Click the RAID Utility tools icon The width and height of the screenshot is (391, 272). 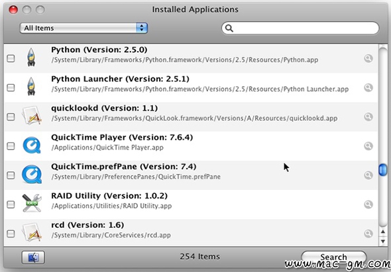pos(32,203)
